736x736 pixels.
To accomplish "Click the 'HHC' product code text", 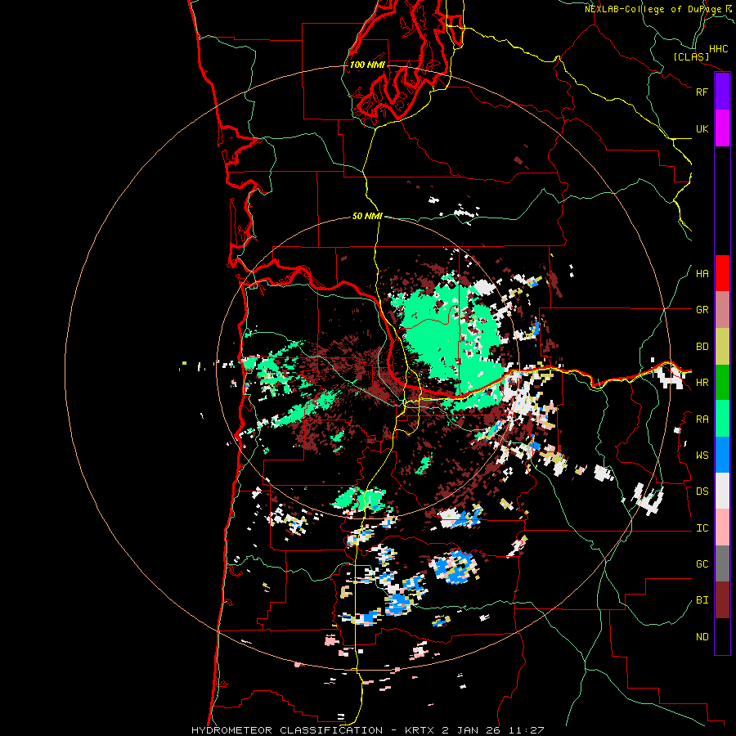I will [x=718, y=49].
